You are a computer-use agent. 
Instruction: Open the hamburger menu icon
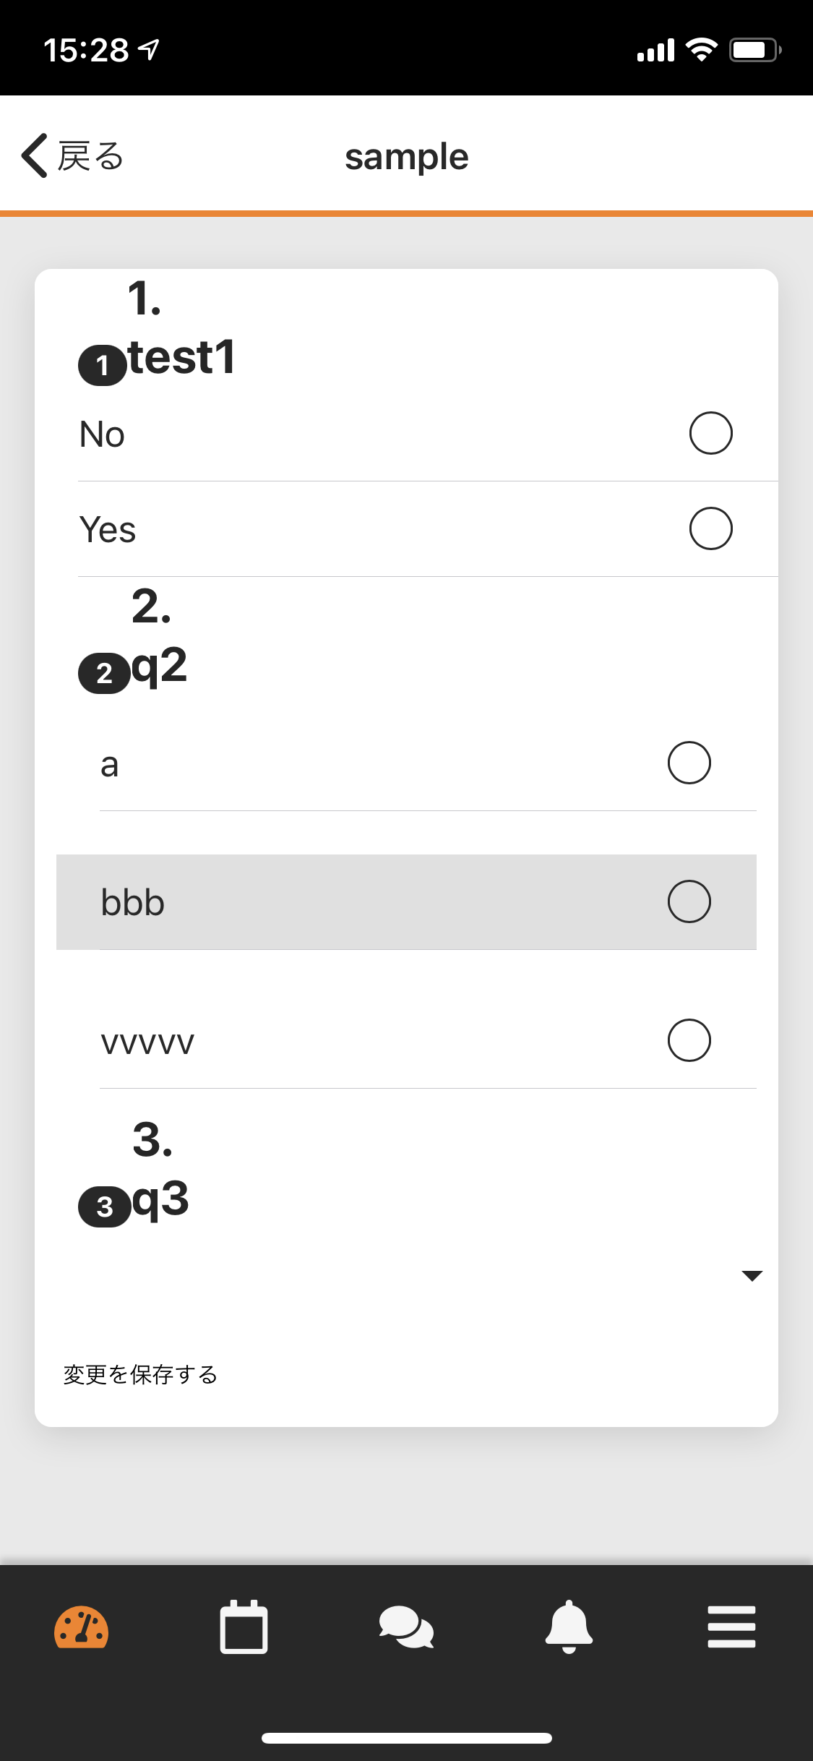point(731,1627)
